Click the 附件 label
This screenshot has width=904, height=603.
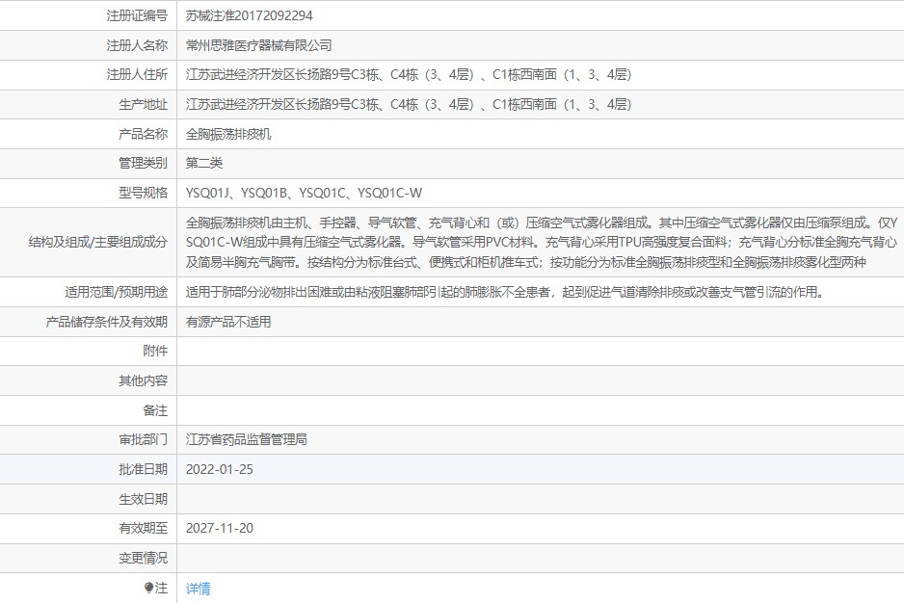(155, 351)
